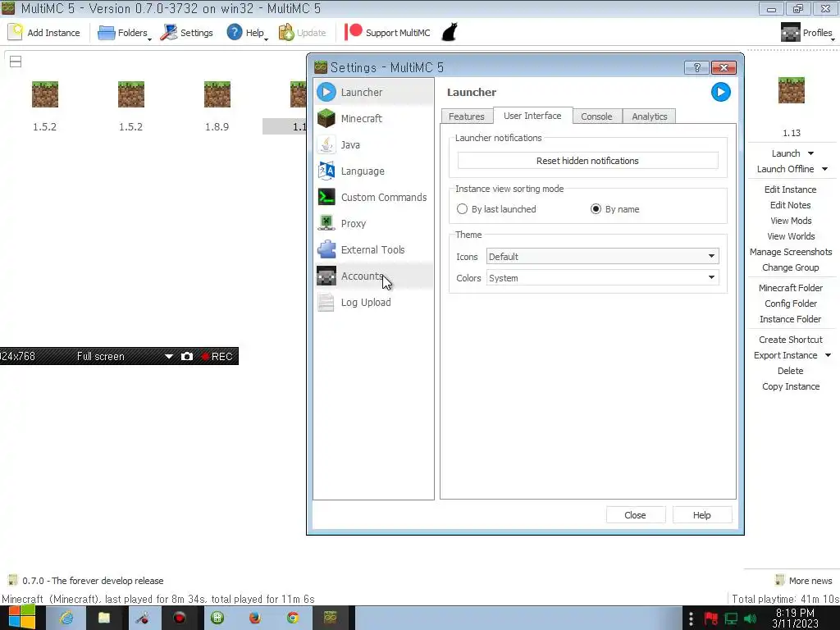Open the Custom Commands settings page
The image size is (840, 630).
(x=373, y=197)
